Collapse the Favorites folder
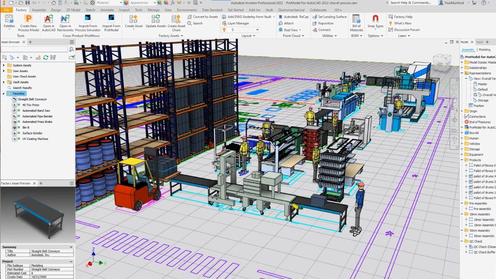The height and width of the screenshot is (279, 496). 4,93
